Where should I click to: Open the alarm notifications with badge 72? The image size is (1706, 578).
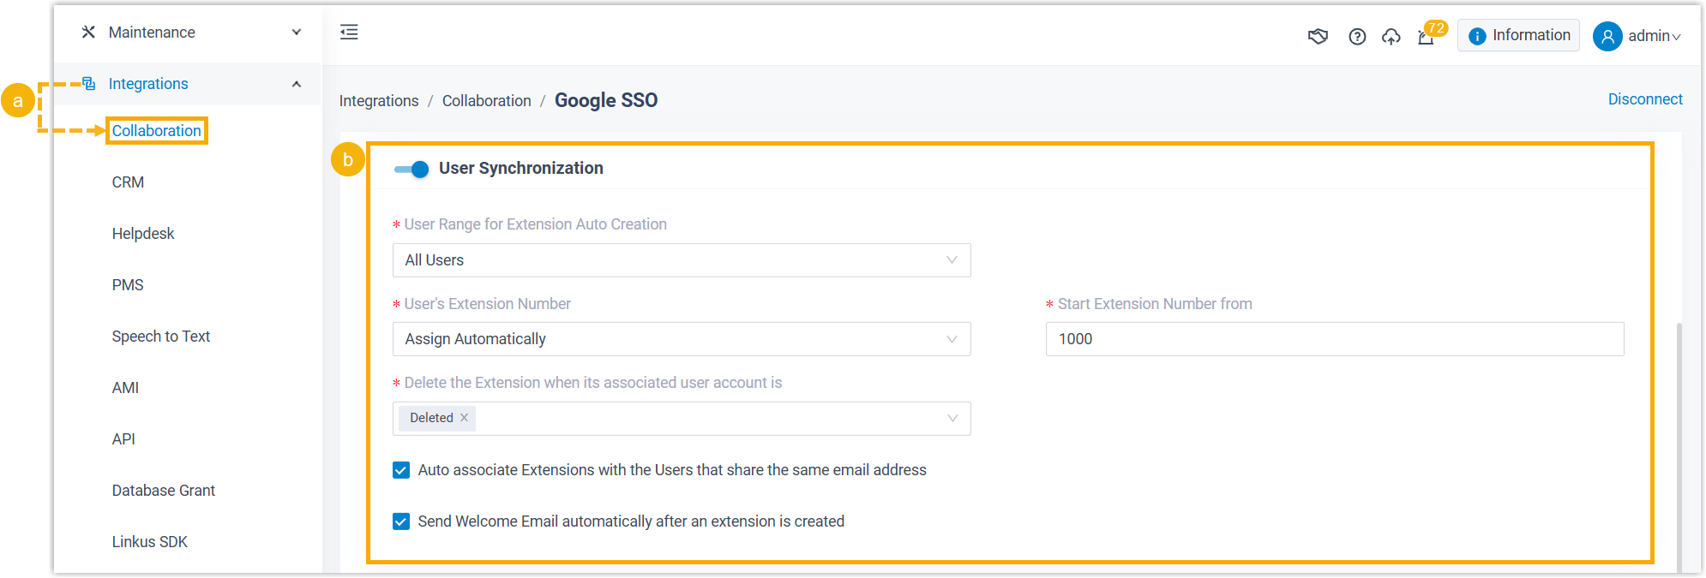click(1427, 37)
